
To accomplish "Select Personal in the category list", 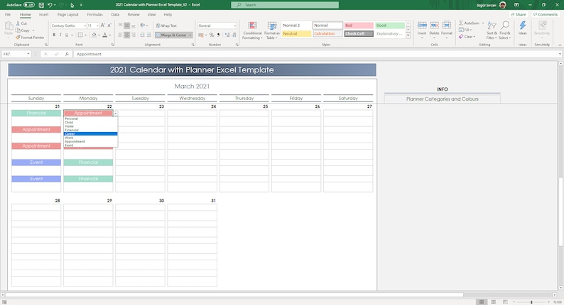I will click(91, 118).
